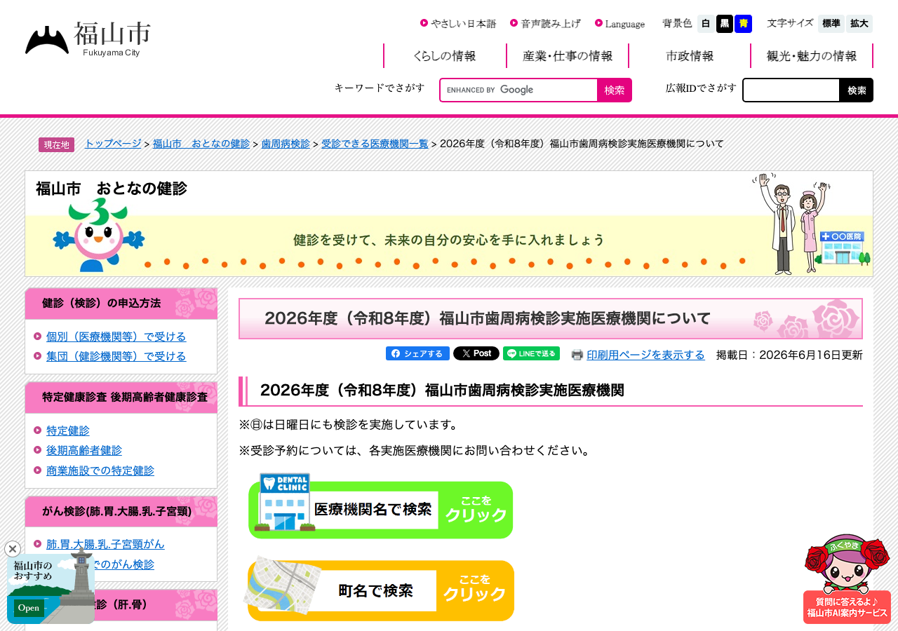Open 個別(医療機関等)で受ける link
Viewport: 898px width, 631px height.
point(116,337)
